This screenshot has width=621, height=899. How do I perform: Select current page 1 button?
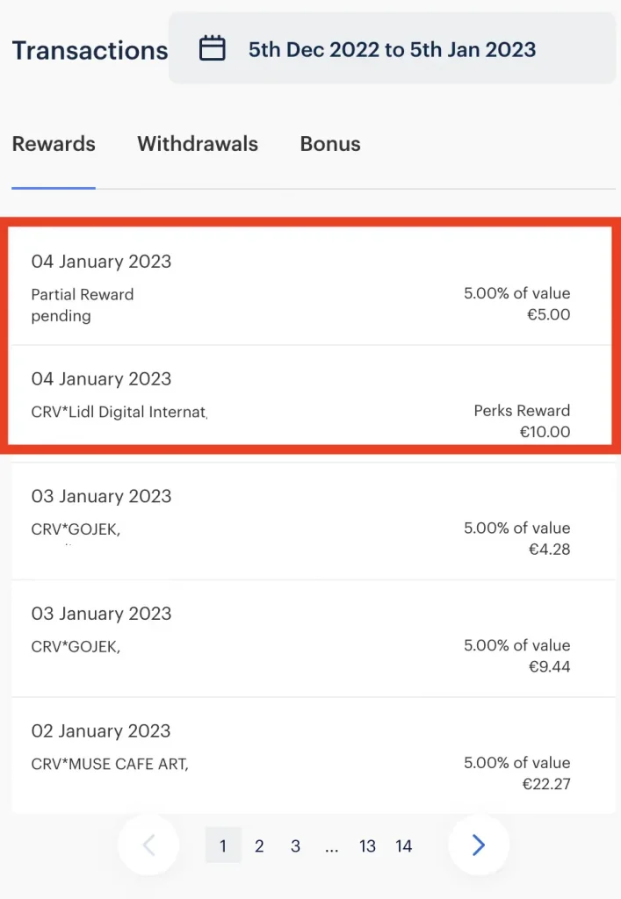(223, 845)
